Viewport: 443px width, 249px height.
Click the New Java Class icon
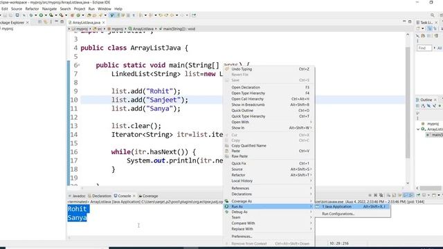coord(78,15)
